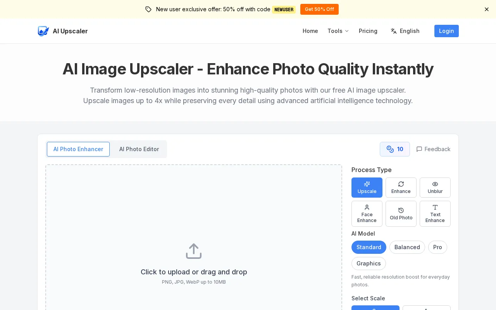Expand the Tools dropdown menu

tap(338, 31)
